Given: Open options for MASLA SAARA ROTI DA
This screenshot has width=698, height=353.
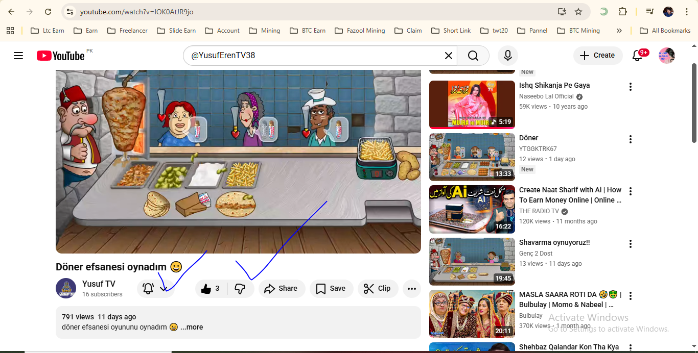Looking at the screenshot, I should 631,296.
